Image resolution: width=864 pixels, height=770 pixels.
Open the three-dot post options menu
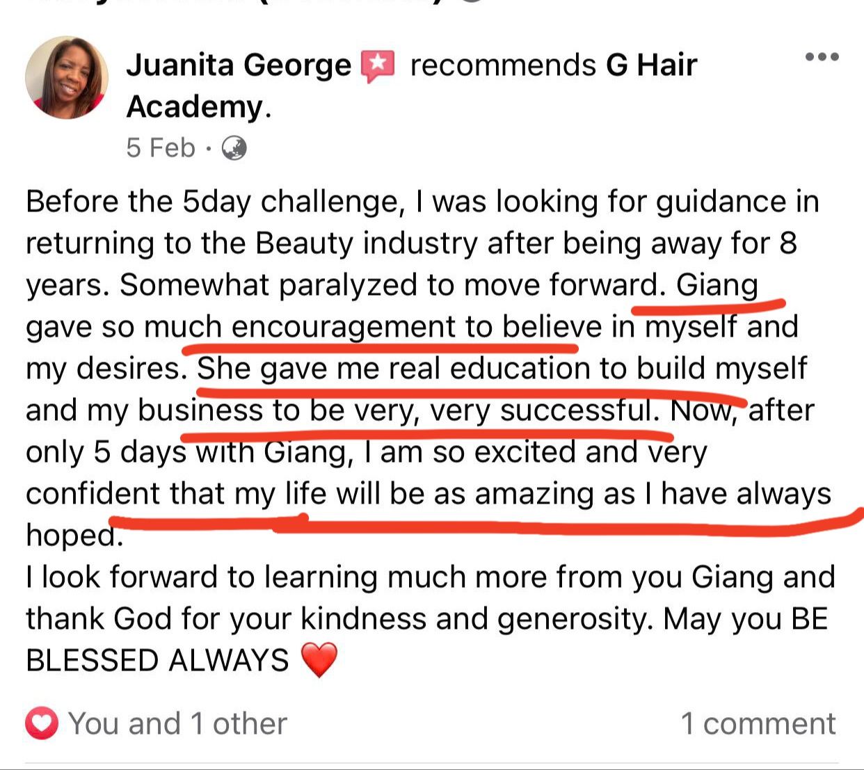pos(822,56)
